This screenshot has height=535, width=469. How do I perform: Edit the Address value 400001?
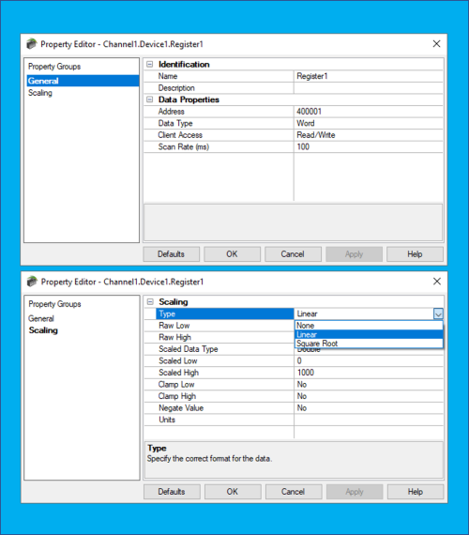[369, 112]
